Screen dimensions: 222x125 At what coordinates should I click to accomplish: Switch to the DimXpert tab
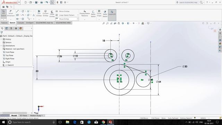tap(30, 23)
